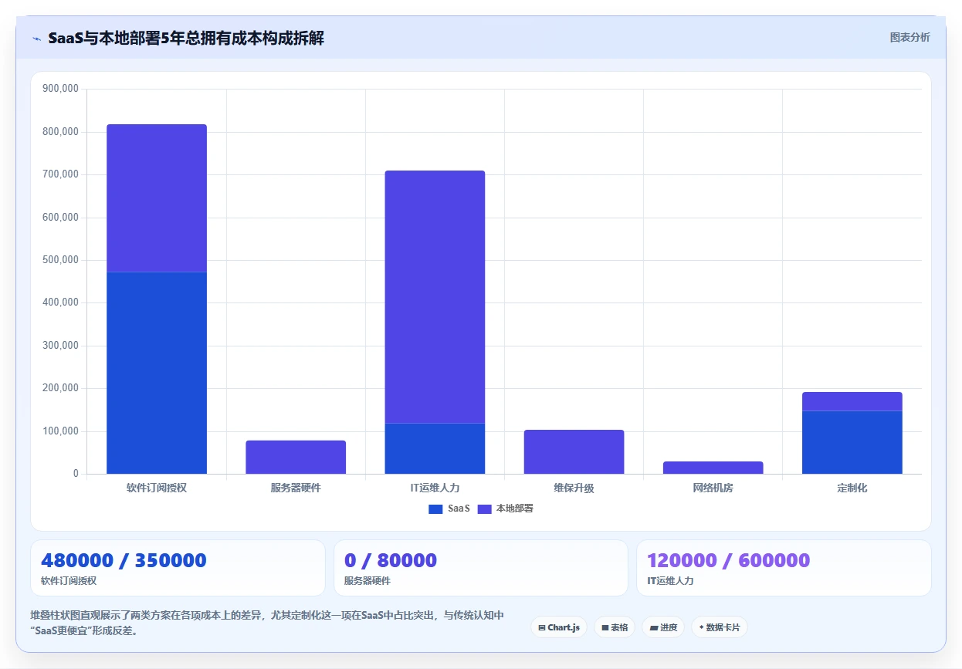Image resolution: width=962 pixels, height=669 pixels.
Task: Toggle the 本地部署 legend item
Action: [x=506, y=509]
